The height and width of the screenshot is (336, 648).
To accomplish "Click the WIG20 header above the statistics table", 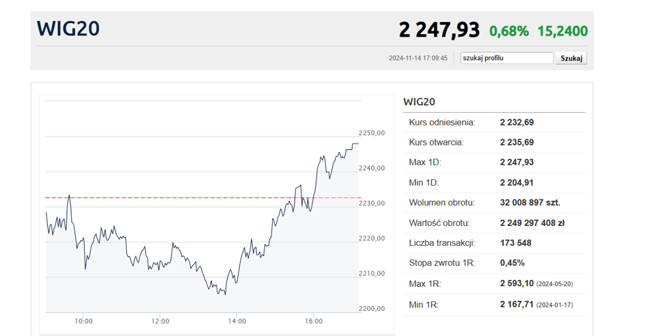I will [x=419, y=102].
